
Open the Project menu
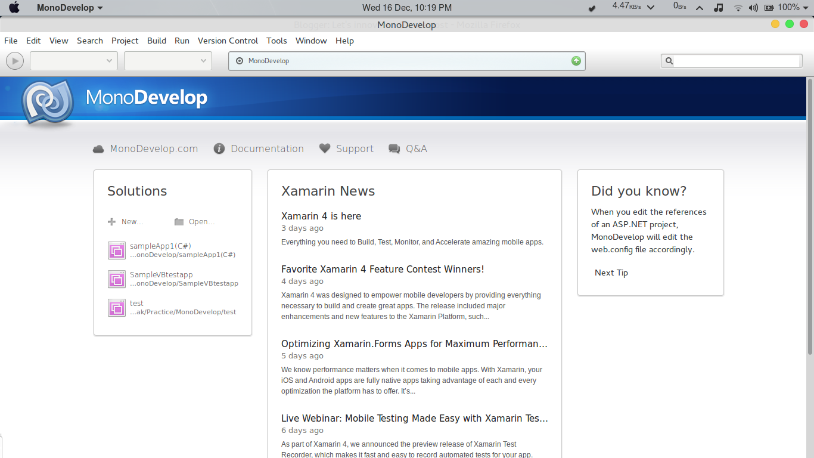(x=125, y=41)
